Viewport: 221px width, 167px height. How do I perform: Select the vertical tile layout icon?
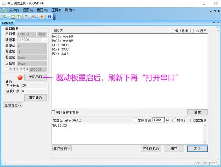(x=18, y=17)
